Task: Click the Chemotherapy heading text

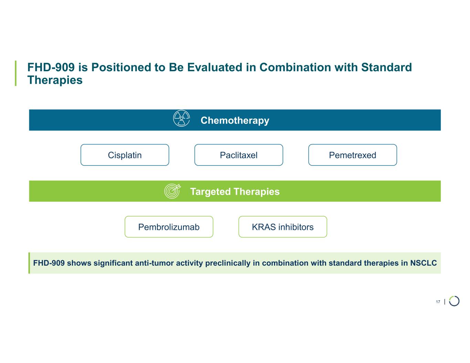Action: (x=235, y=120)
